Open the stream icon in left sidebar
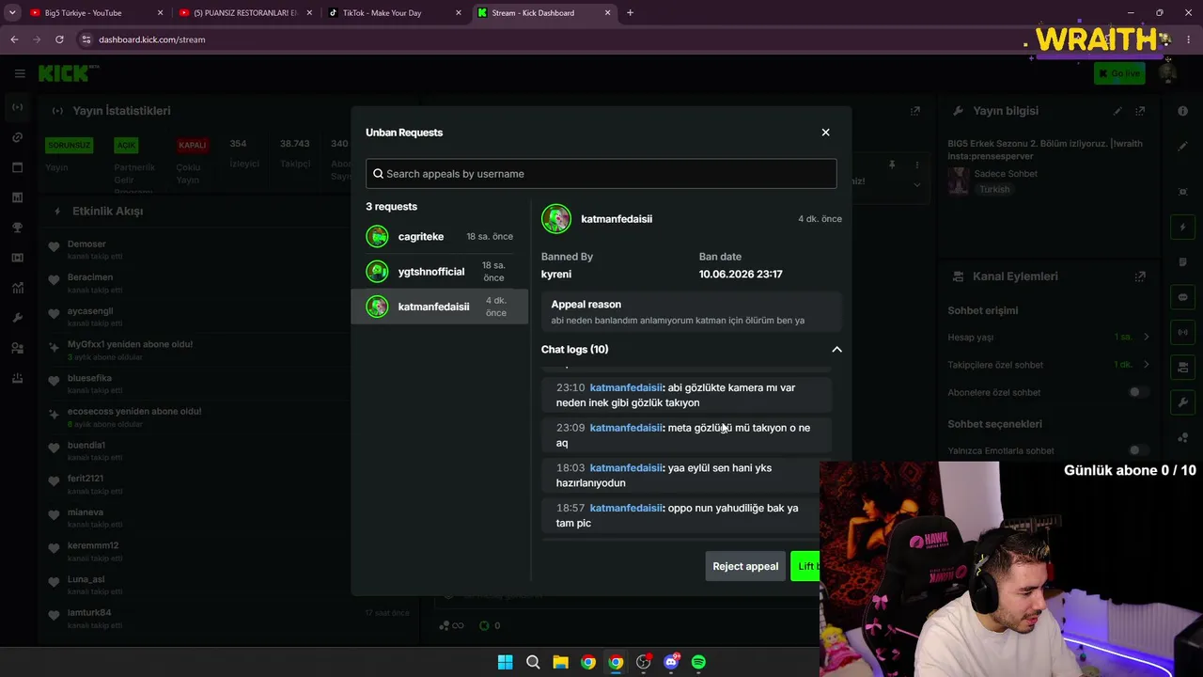 click(17, 107)
